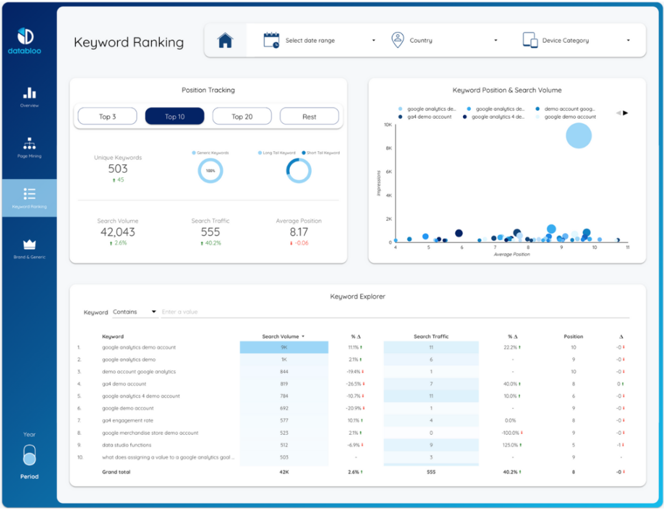
Task: Select the Top 3 position filter
Action: point(107,117)
